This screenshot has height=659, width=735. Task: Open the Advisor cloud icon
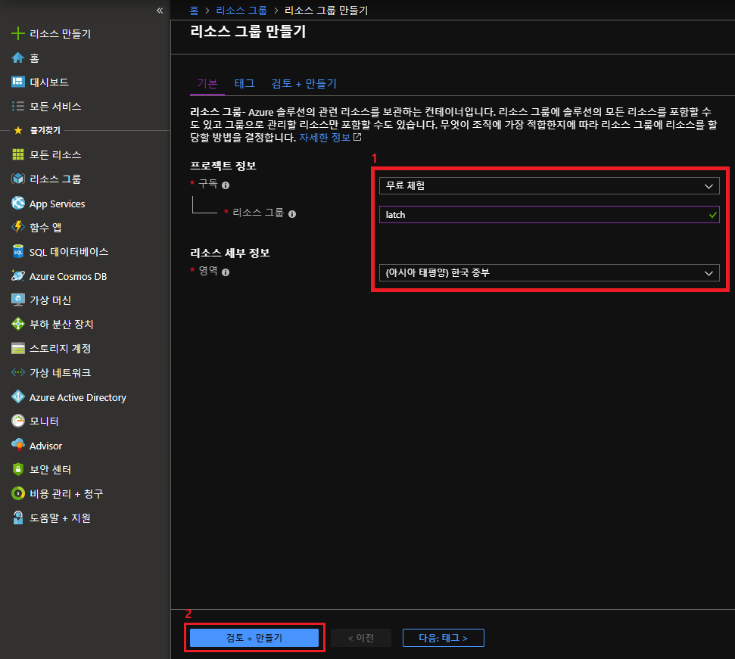pyautogui.click(x=18, y=446)
